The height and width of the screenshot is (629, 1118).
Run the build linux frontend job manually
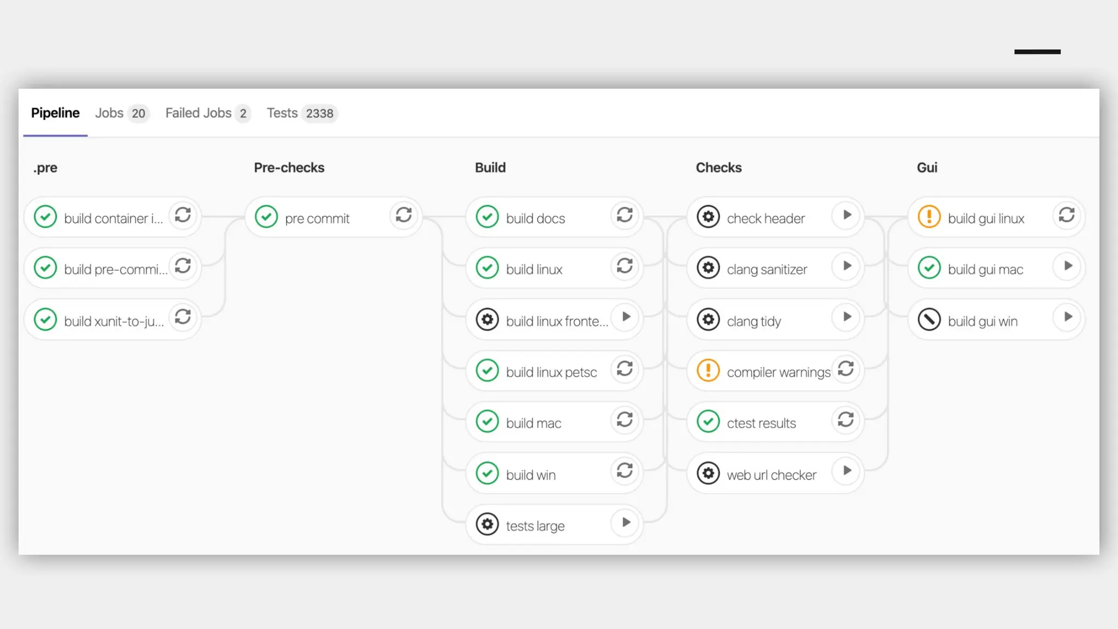click(626, 317)
